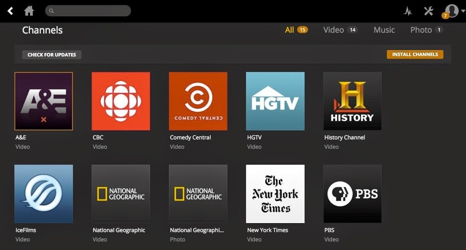The height and width of the screenshot is (250, 466).
Task: Open the Comedy Central channel tile
Action: coord(198,101)
